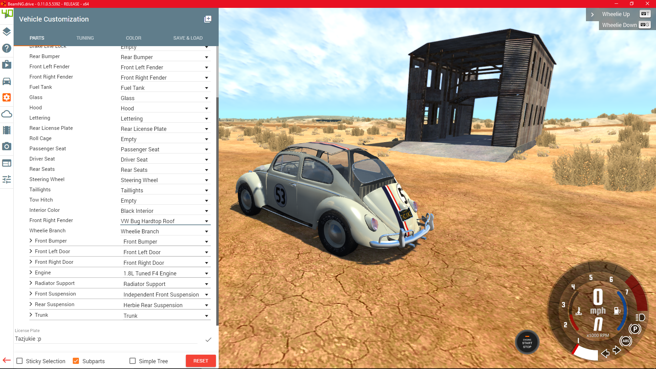The width and height of the screenshot is (656, 369).
Task: Open the help question mark icon
Action: coord(6,48)
